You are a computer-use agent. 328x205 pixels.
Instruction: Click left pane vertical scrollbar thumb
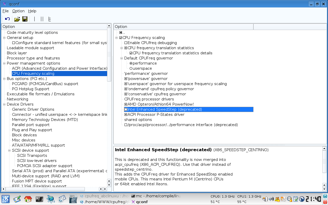109,55
